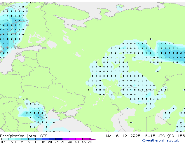Open the weatheronline.co.uk copyright link

coord(160,141)
